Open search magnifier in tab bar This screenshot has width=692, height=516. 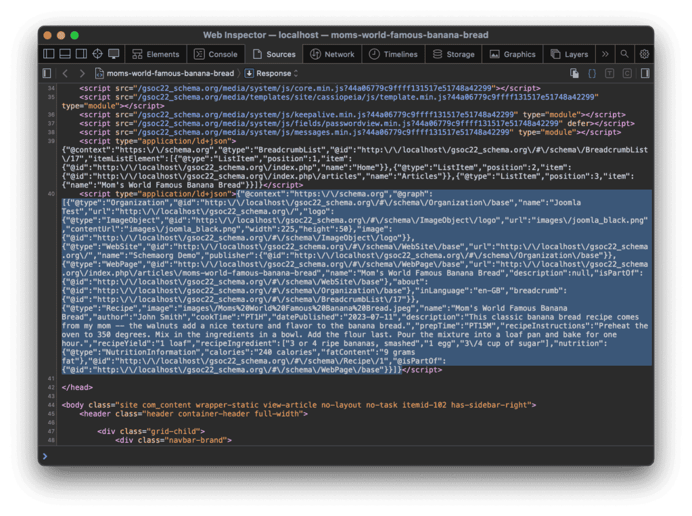[624, 54]
